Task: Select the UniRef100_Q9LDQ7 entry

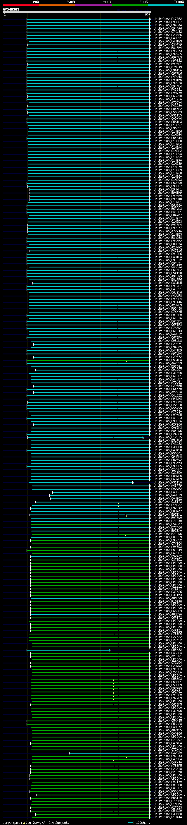Action: click(x=167, y=370)
